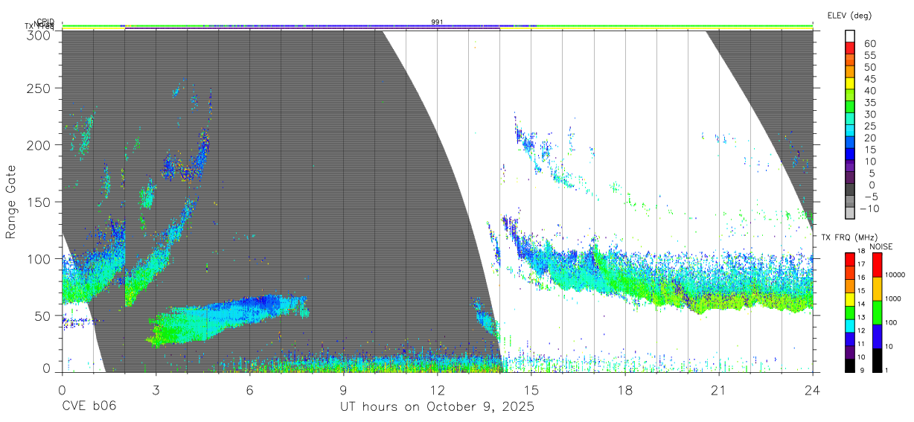Click the '21' tick on UT hours axis
This screenshot has width=914, height=422.
coord(718,389)
